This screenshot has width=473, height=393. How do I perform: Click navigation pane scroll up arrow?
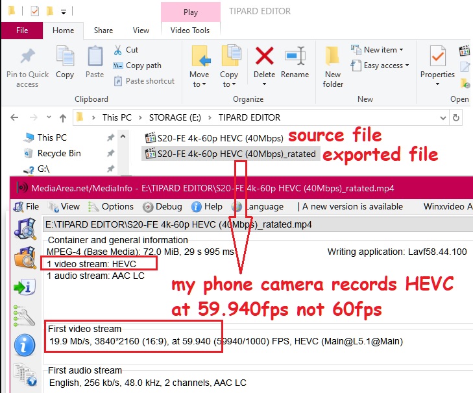[x=123, y=137]
